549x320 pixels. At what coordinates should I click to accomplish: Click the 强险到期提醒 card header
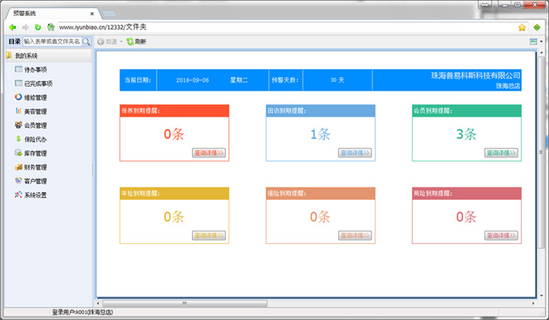tap(320, 193)
